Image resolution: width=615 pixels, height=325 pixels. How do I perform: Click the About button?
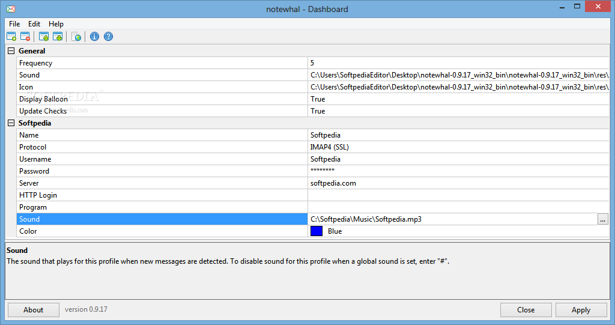point(34,310)
